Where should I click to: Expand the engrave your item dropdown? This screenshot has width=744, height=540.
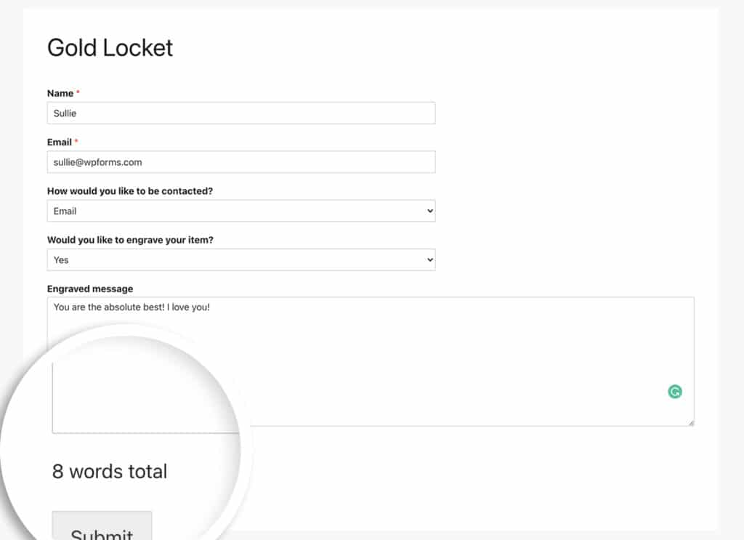coord(240,259)
